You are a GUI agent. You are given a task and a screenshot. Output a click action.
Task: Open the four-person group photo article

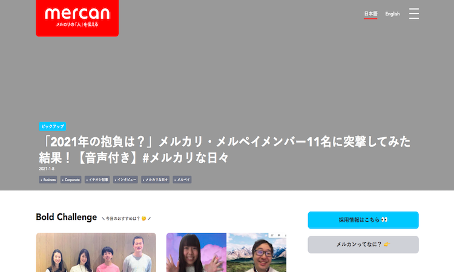(96, 252)
